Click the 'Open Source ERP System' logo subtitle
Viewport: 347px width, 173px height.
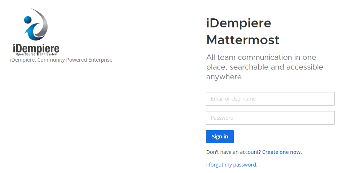(x=37, y=54)
